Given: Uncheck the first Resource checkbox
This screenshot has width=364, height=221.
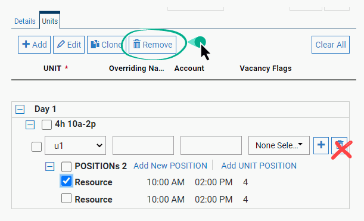Looking at the screenshot, I should [66, 181].
